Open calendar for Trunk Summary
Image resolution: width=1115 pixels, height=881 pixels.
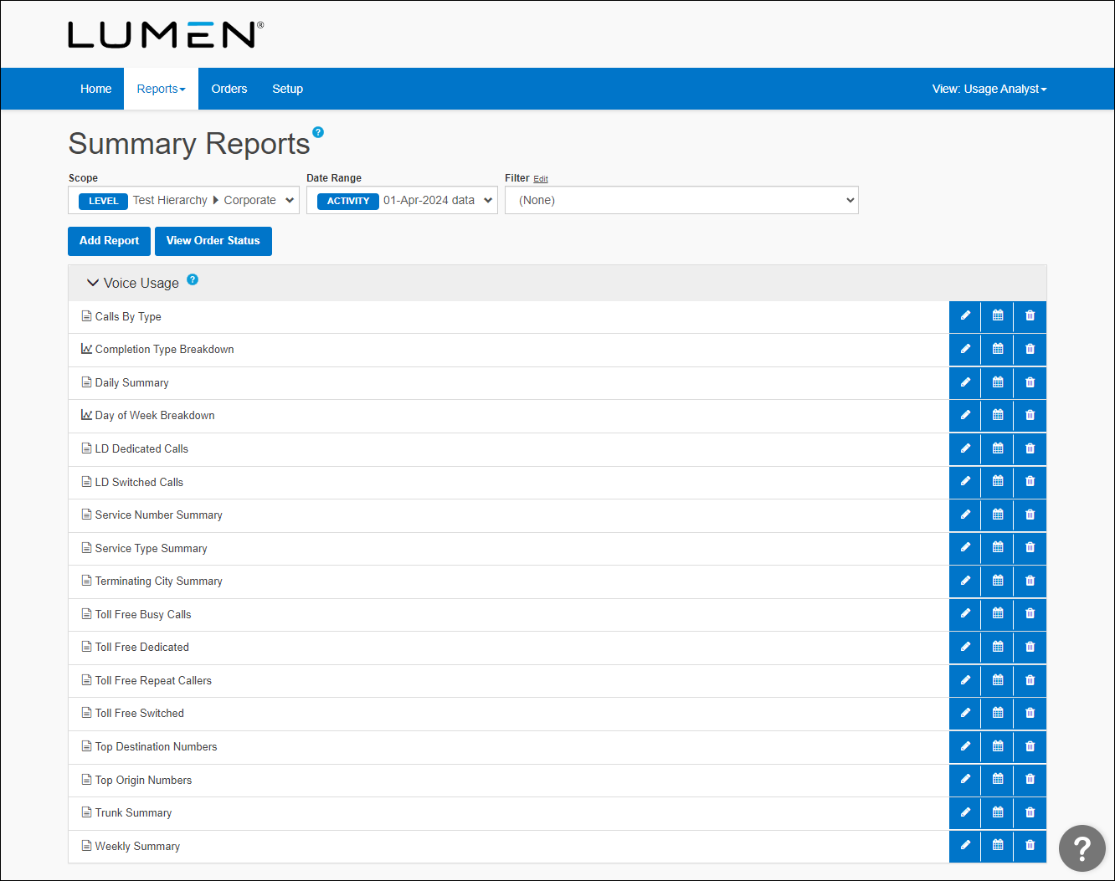[x=998, y=812]
